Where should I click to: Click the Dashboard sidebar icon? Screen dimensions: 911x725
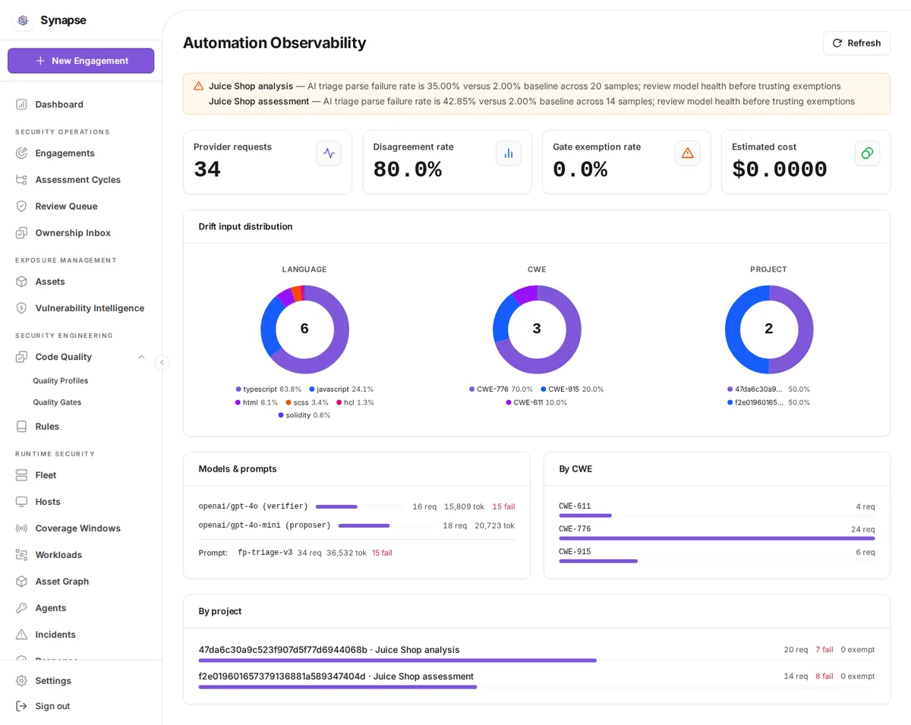21,104
